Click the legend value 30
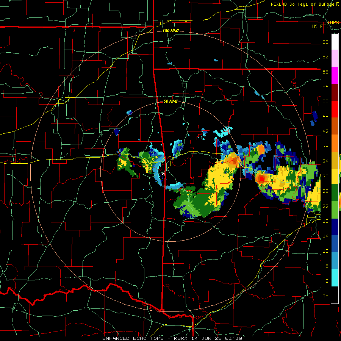 [325, 176]
